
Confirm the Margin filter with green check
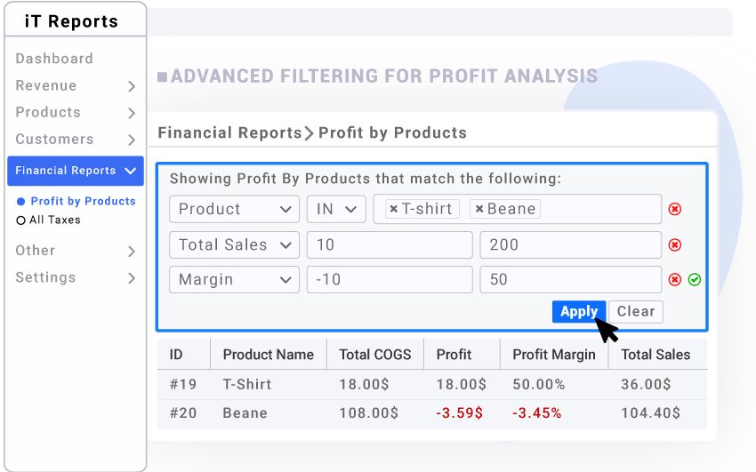(x=695, y=279)
